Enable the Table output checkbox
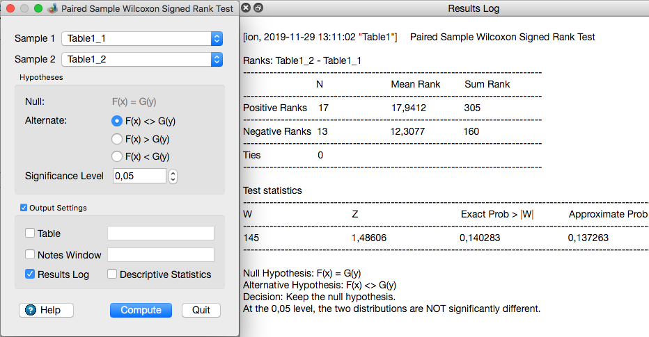Viewport: 649px width, 337px height. coord(30,233)
